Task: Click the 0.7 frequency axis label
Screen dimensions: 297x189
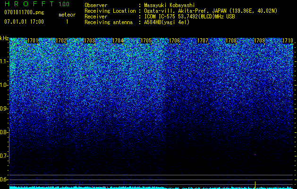Action: click(x=4, y=156)
